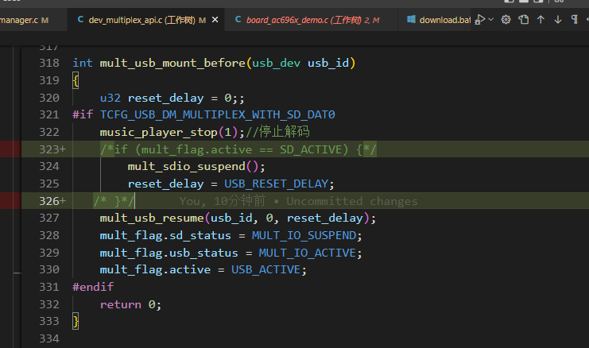Click the red change marker at line 326
Screen dimensions: 589x348
(x=10, y=201)
